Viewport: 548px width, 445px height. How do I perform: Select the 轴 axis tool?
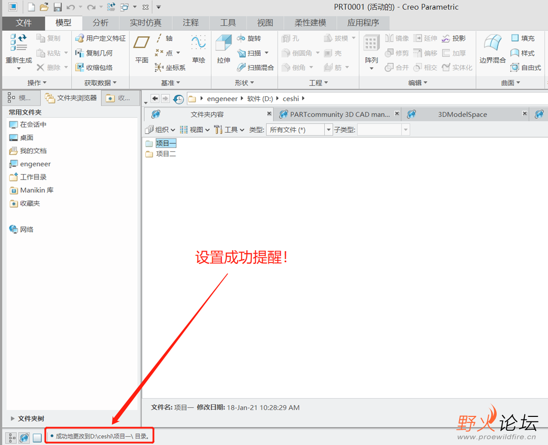coord(164,38)
